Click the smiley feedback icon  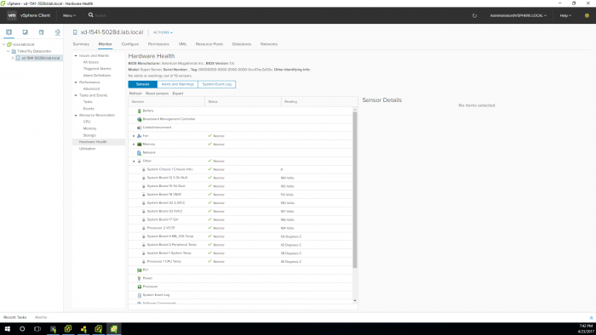point(587,15)
